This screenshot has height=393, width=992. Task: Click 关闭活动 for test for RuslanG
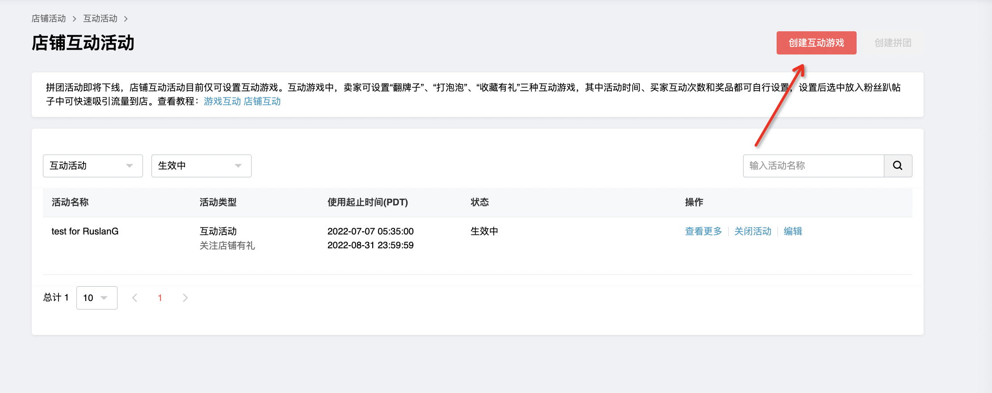(752, 231)
